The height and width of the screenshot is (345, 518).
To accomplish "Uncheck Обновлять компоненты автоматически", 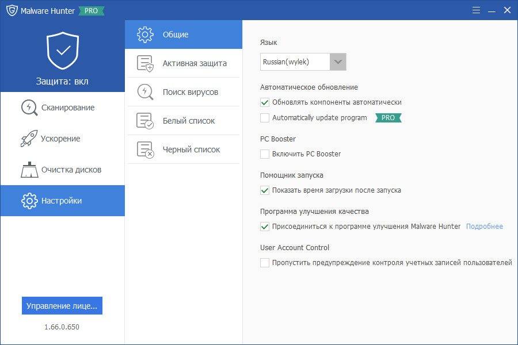I will click(x=265, y=102).
